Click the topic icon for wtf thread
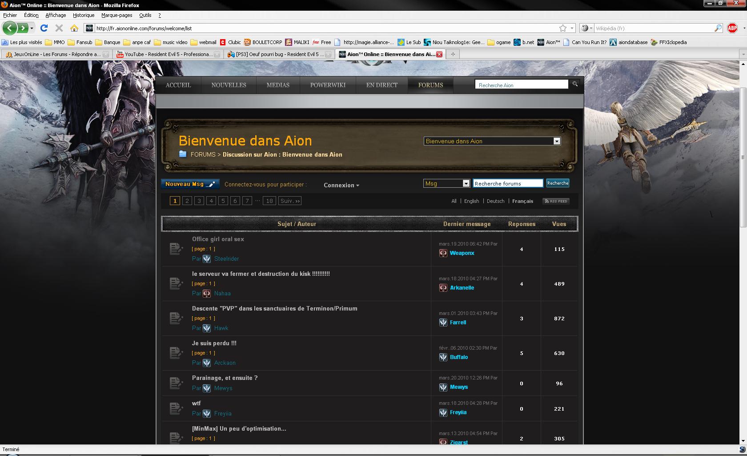 point(177,408)
